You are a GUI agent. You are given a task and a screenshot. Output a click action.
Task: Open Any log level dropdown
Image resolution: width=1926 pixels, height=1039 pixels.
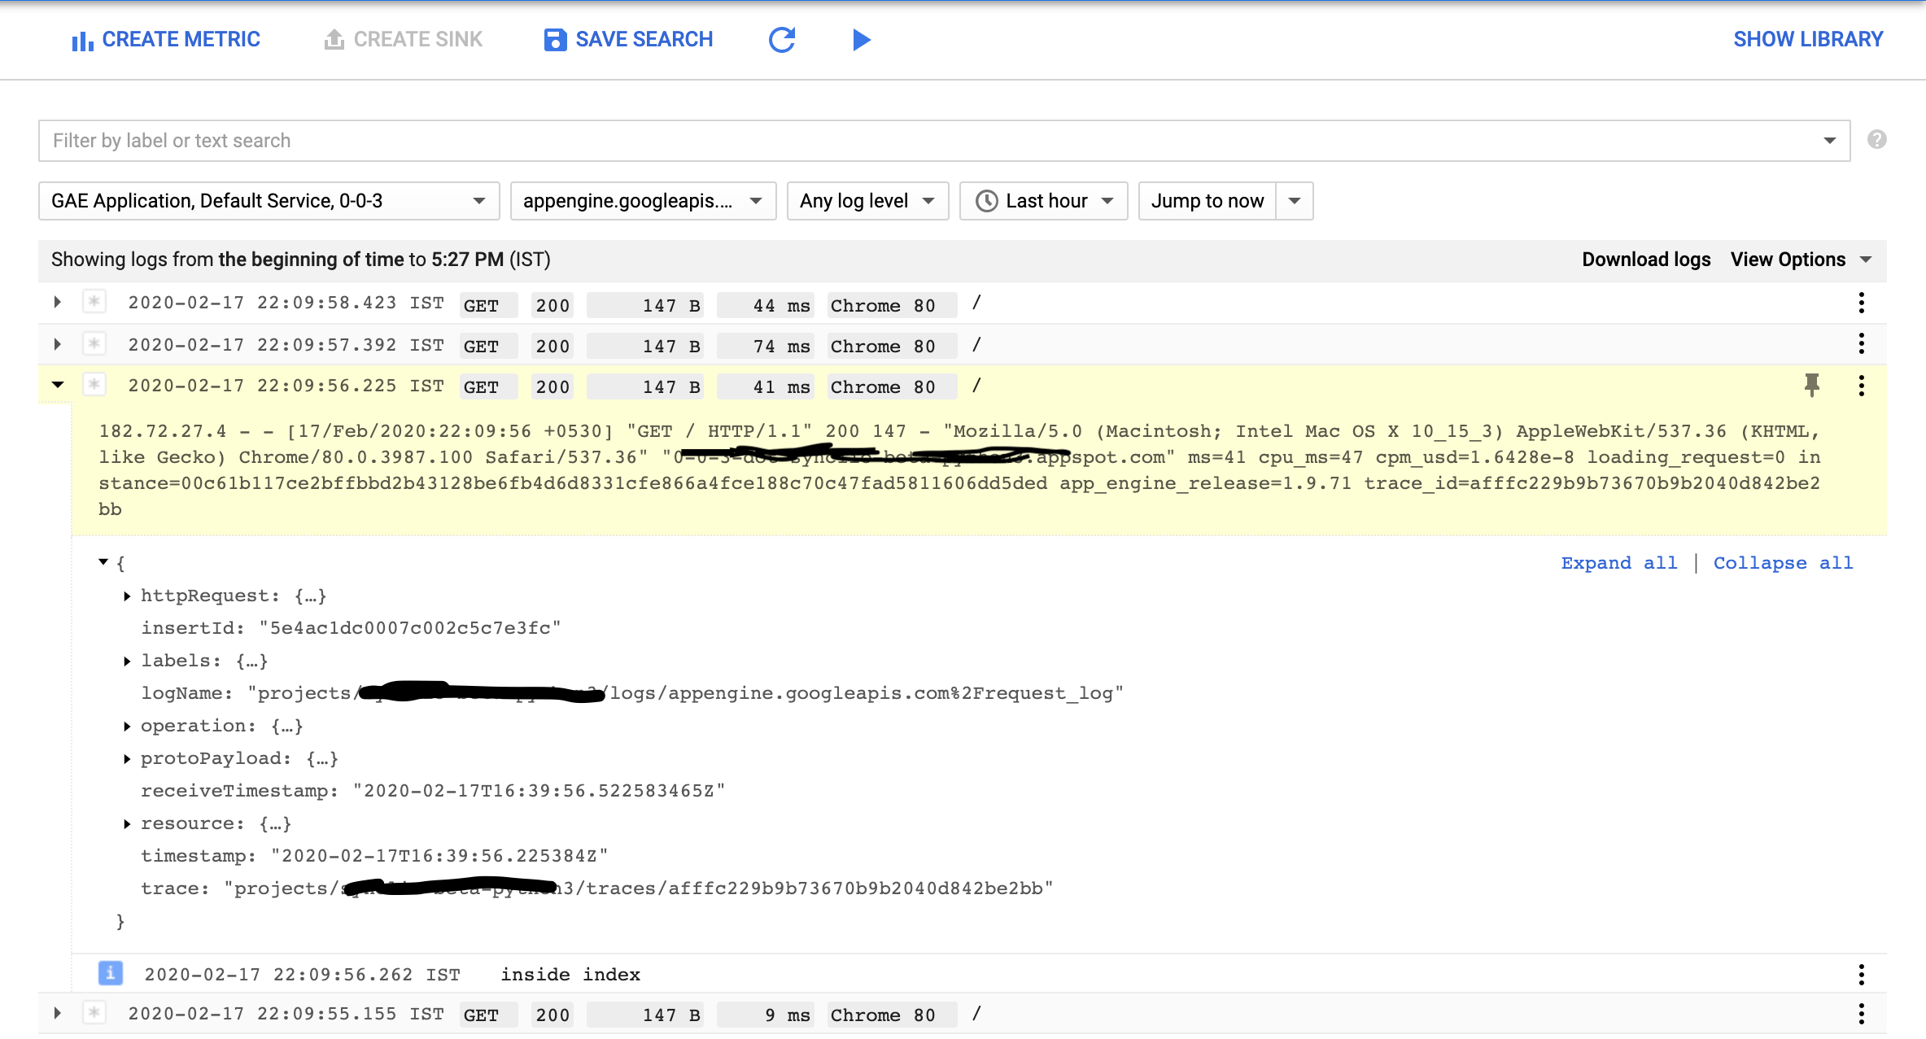tap(867, 201)
